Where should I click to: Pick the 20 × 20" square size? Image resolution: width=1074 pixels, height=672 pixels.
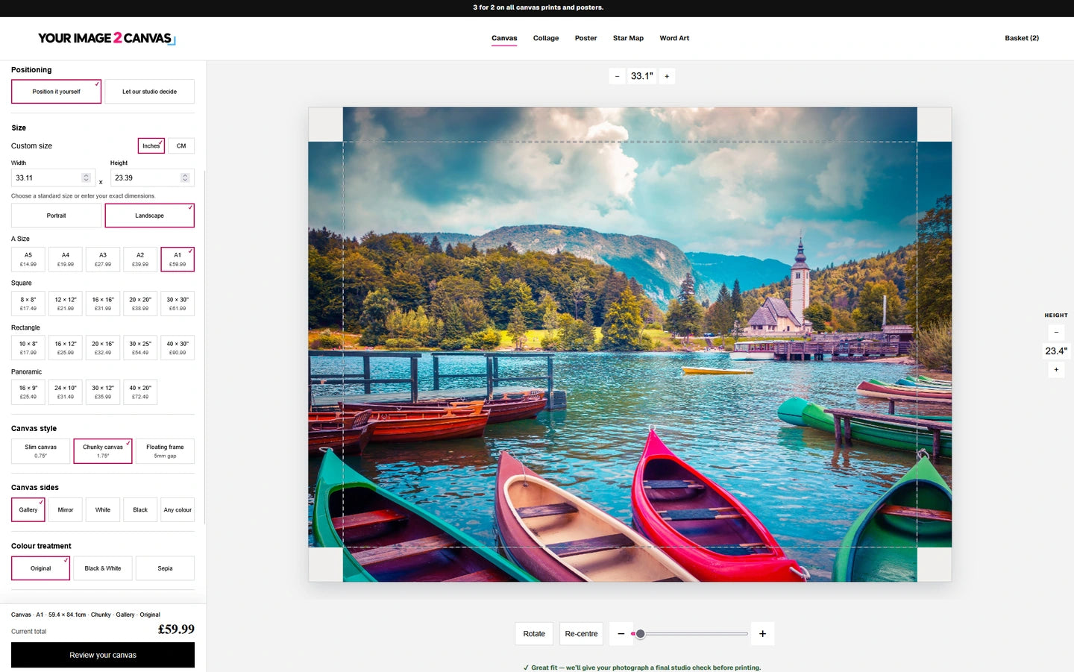pyautogui.click(x=140, y=304)
